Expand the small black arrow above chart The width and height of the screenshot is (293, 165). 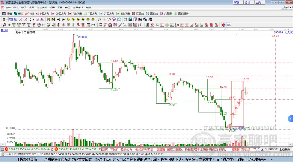[x=236, y=34]
